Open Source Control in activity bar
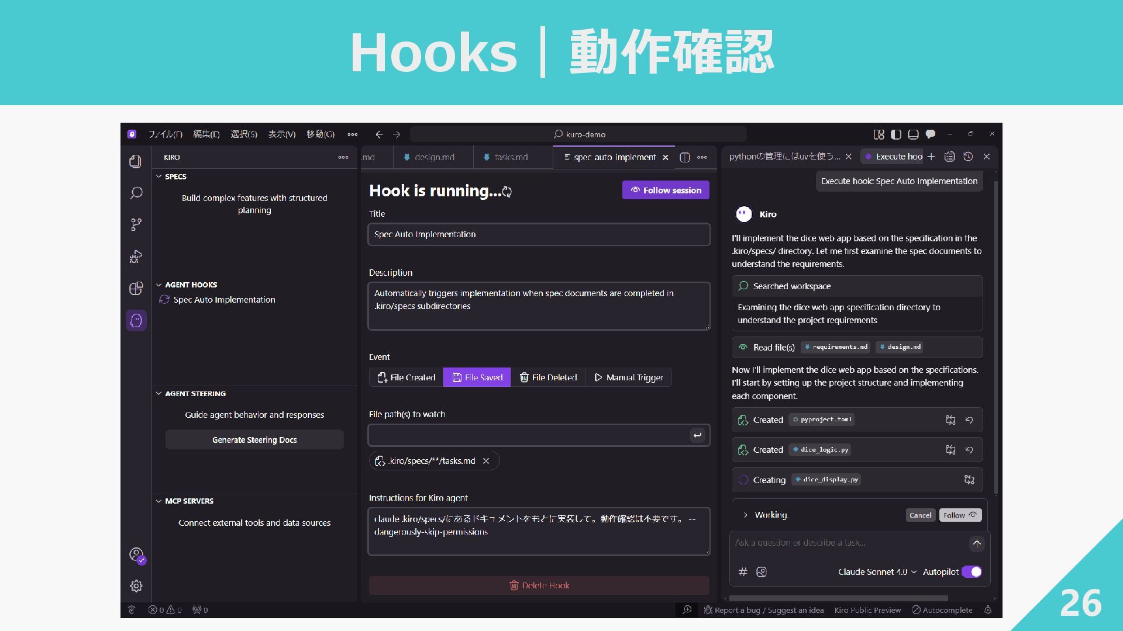 coord(136,224)
